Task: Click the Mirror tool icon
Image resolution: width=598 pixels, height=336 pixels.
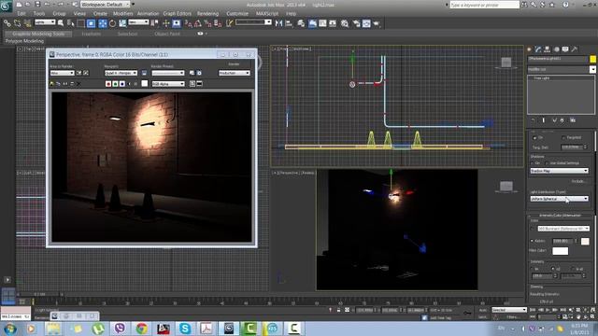Action: point(278,23)
